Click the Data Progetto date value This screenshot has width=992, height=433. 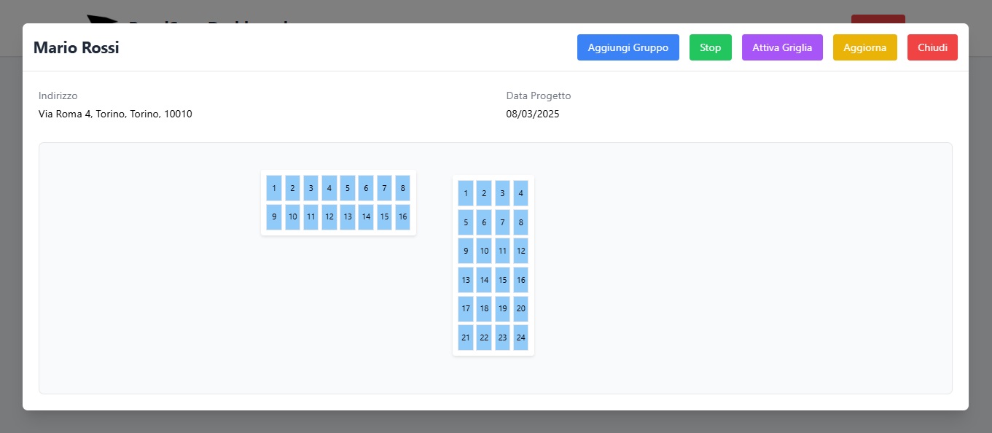(x=533, y=114)
